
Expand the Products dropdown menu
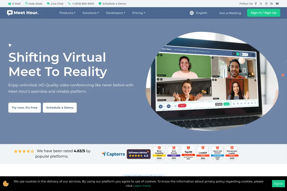67,13
